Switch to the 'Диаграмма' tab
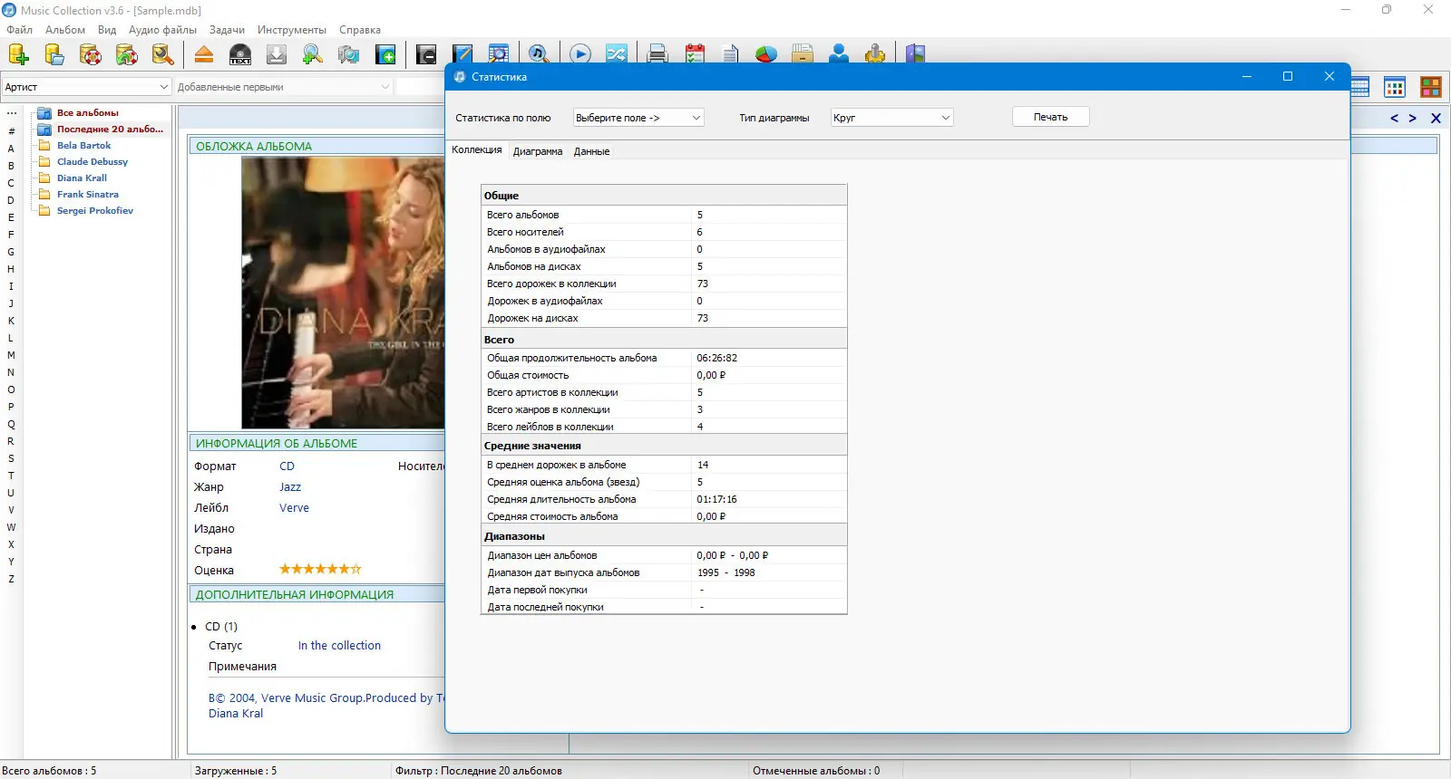 [538, 151]
